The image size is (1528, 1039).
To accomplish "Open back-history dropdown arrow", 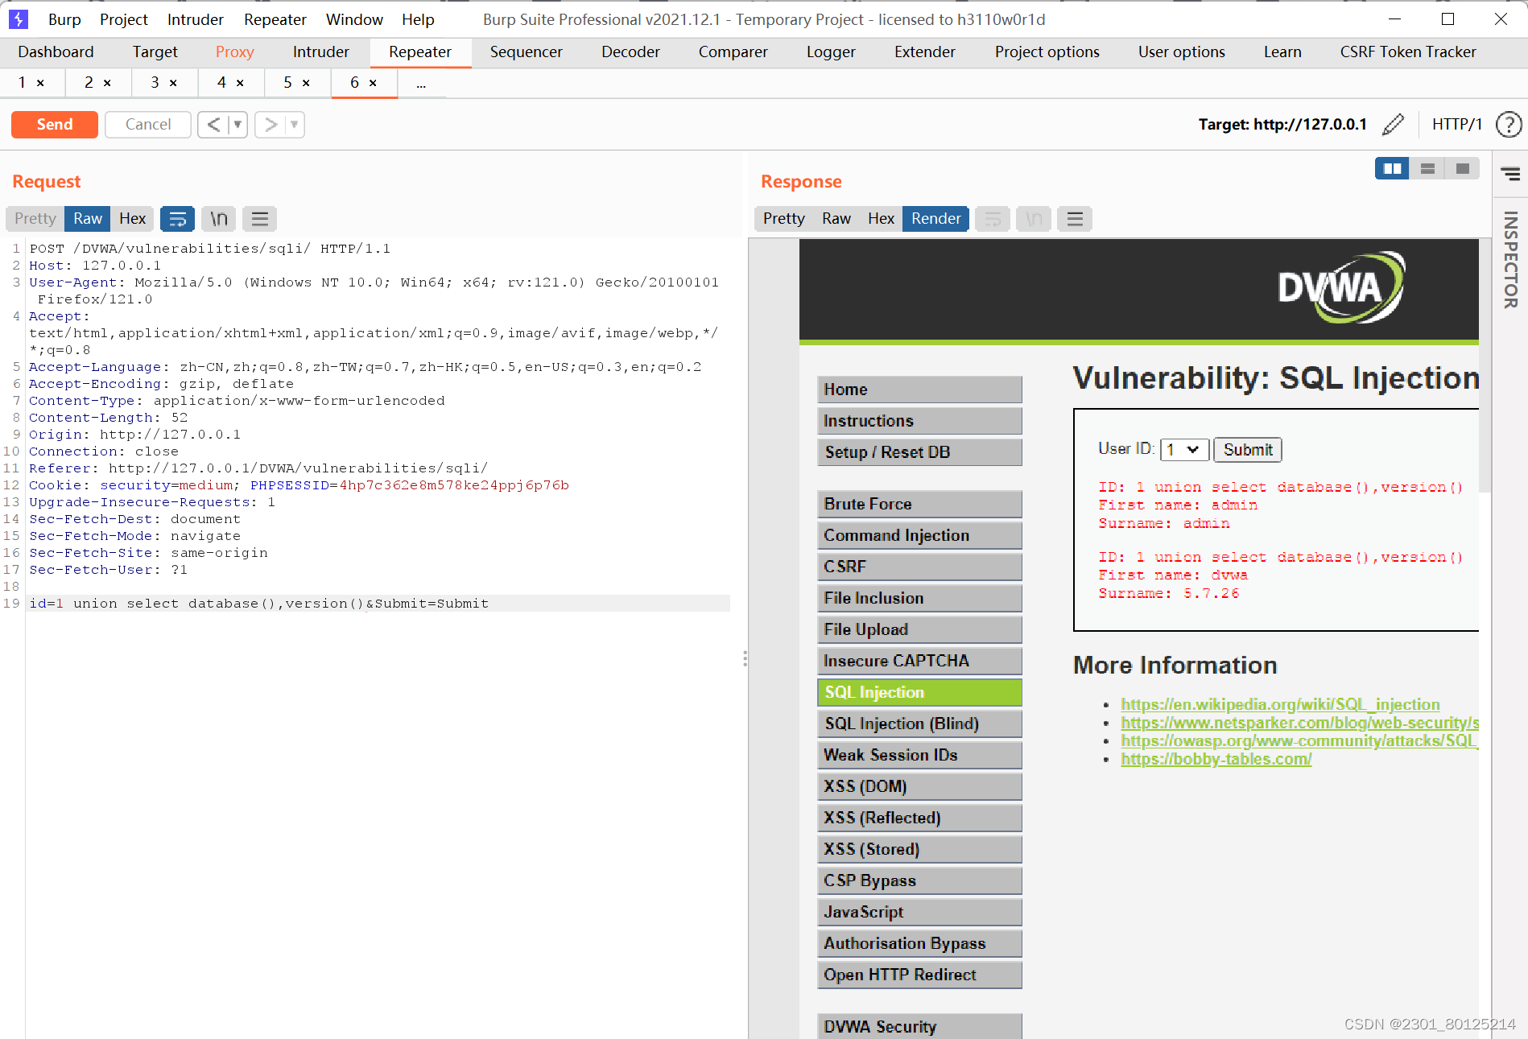I will point(237,125).
